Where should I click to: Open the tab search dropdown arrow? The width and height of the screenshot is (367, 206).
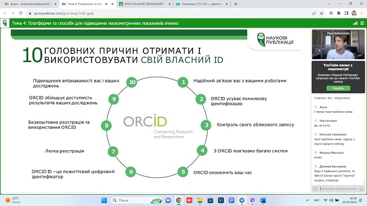[329, 4]
